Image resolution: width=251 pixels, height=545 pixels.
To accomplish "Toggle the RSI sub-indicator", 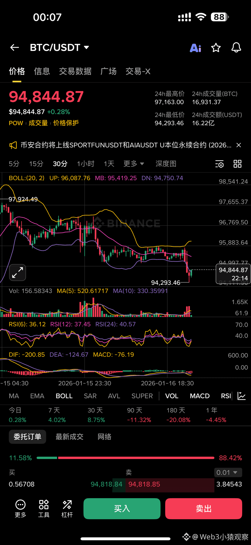I will tap(226, 396).
